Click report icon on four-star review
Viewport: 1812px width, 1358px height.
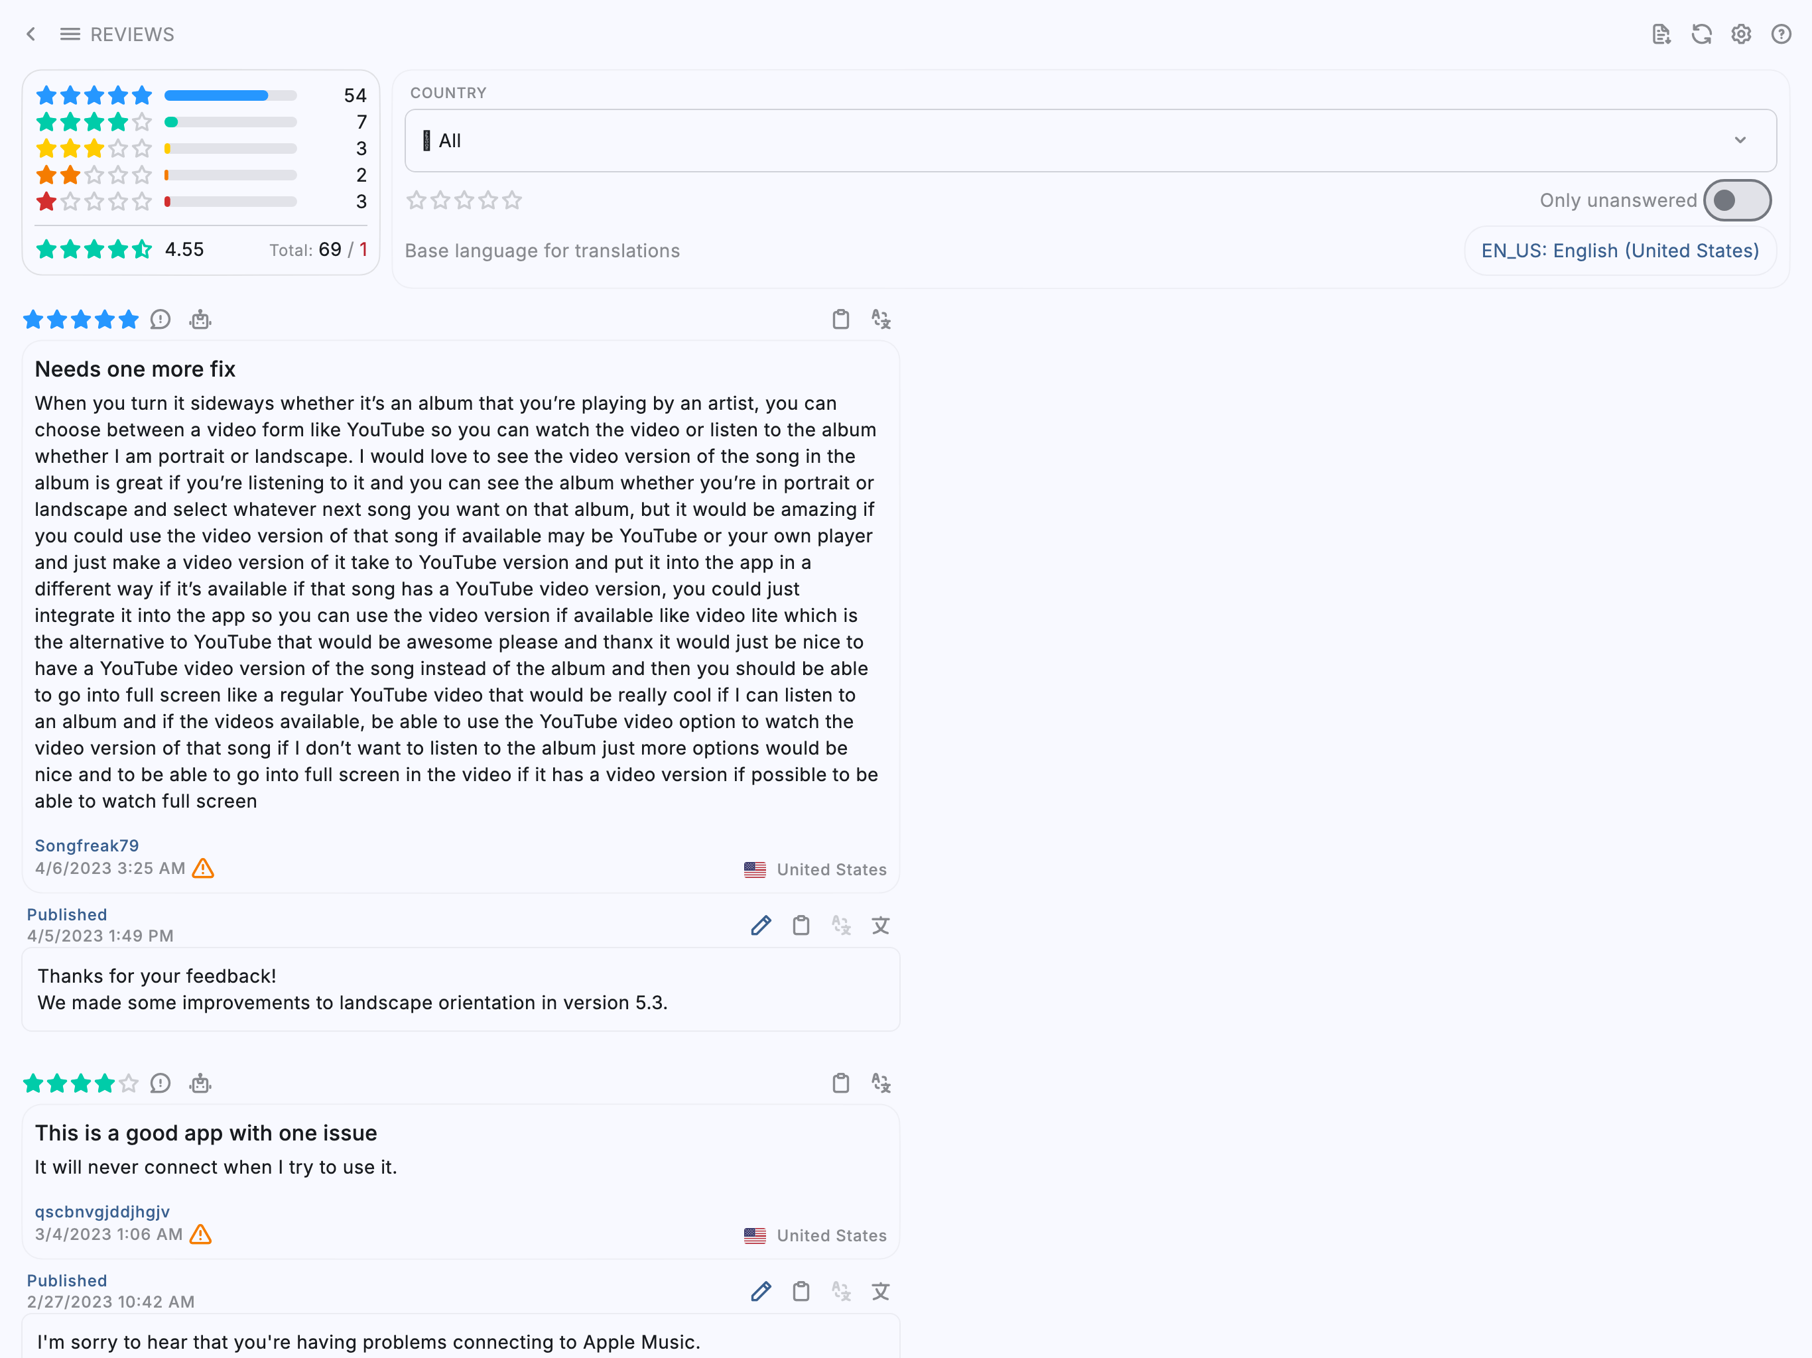click(x=161, y=1083)
